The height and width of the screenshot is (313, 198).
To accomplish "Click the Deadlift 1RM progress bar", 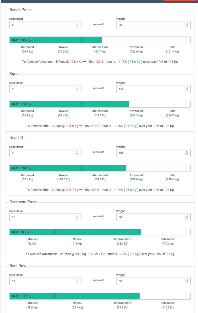I will click(x=100, y=168).
